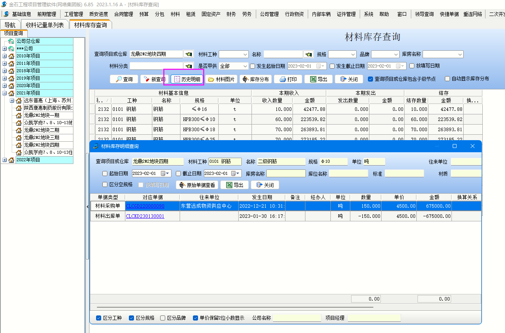Enable the 发生起始日期 checkbox

253,66
